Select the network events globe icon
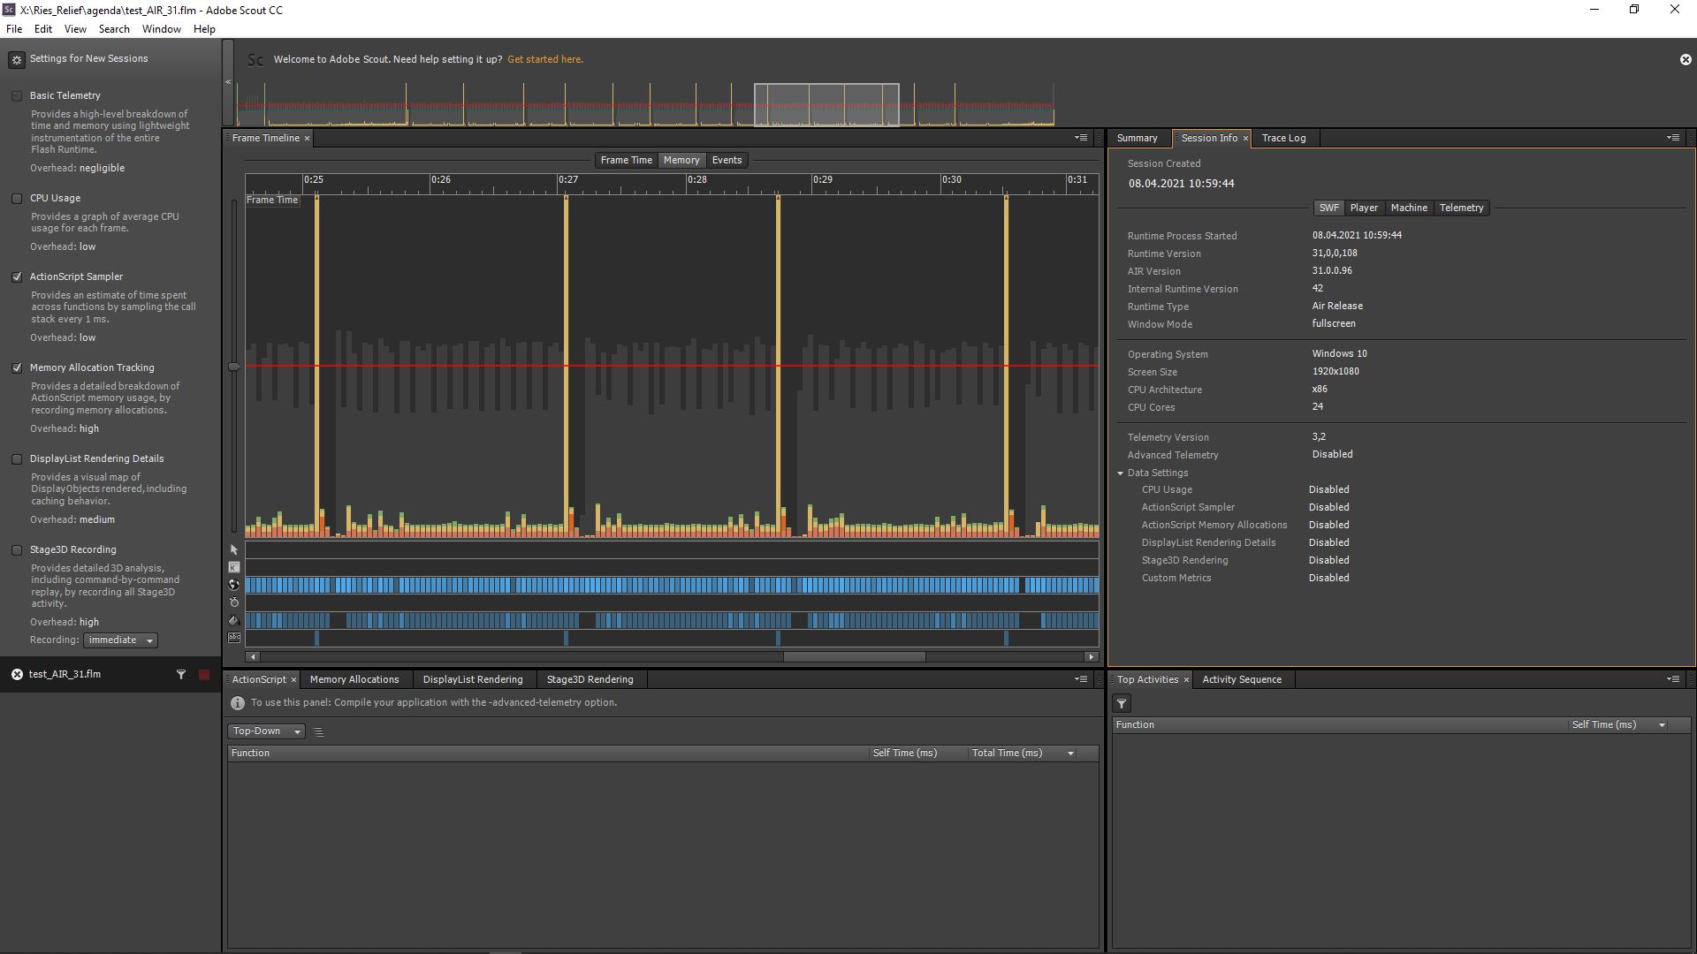 [233, 584]
